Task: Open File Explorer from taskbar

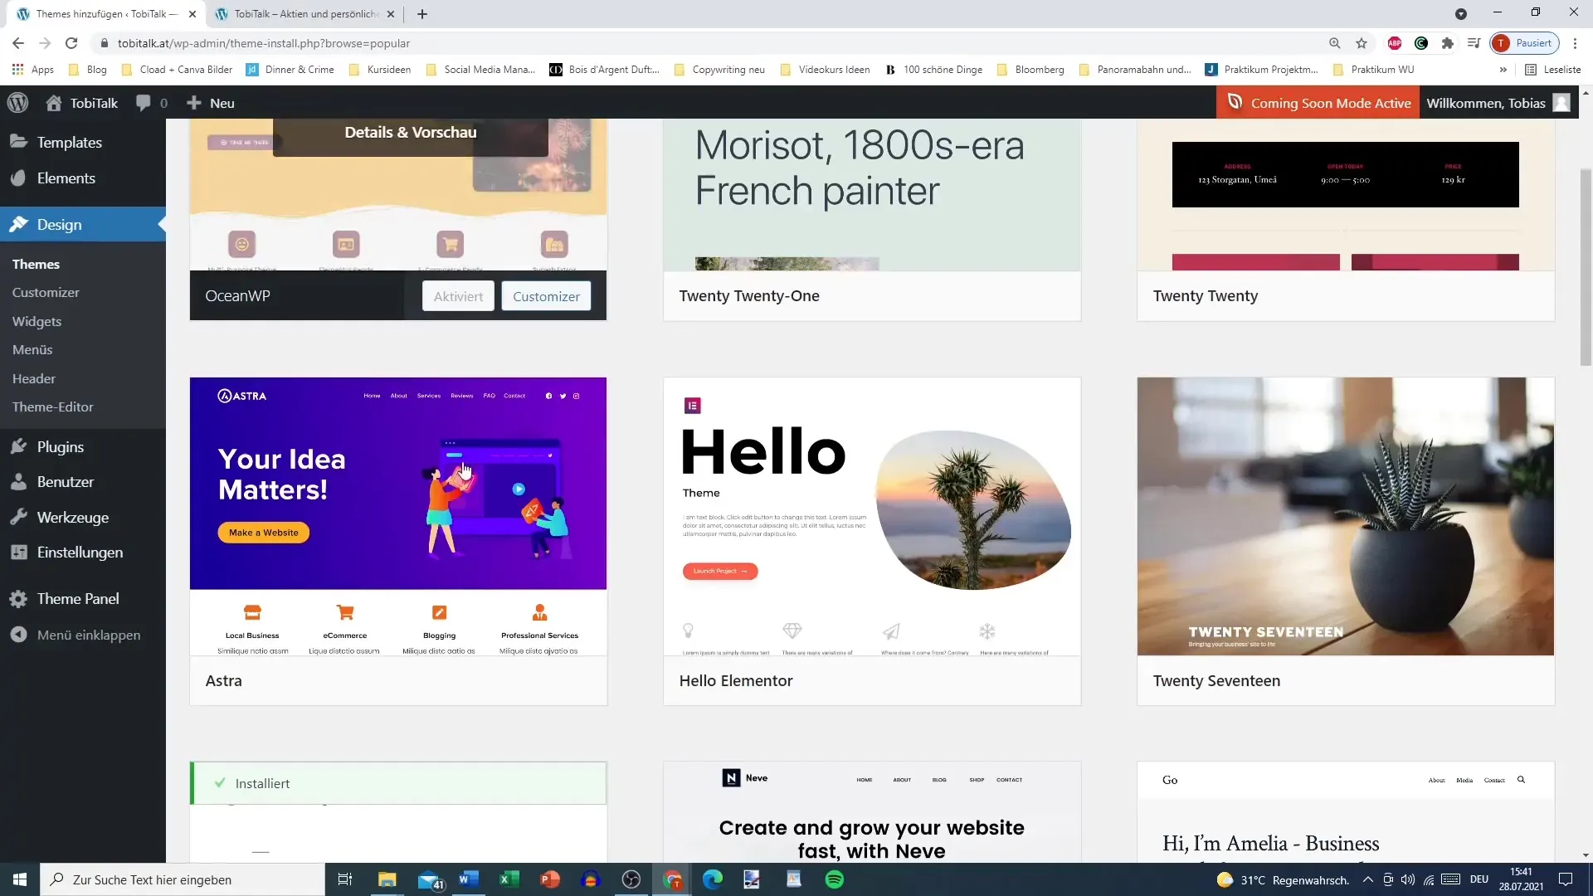Action: pos(387,879)
